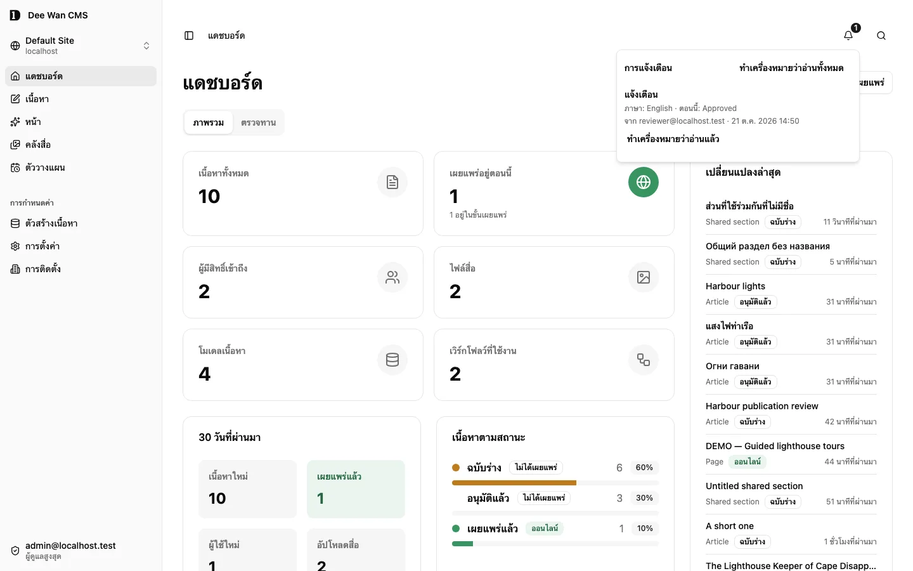Open เนื้อหา in the sidebar
The image size is (913, 571).
[81, 99]
